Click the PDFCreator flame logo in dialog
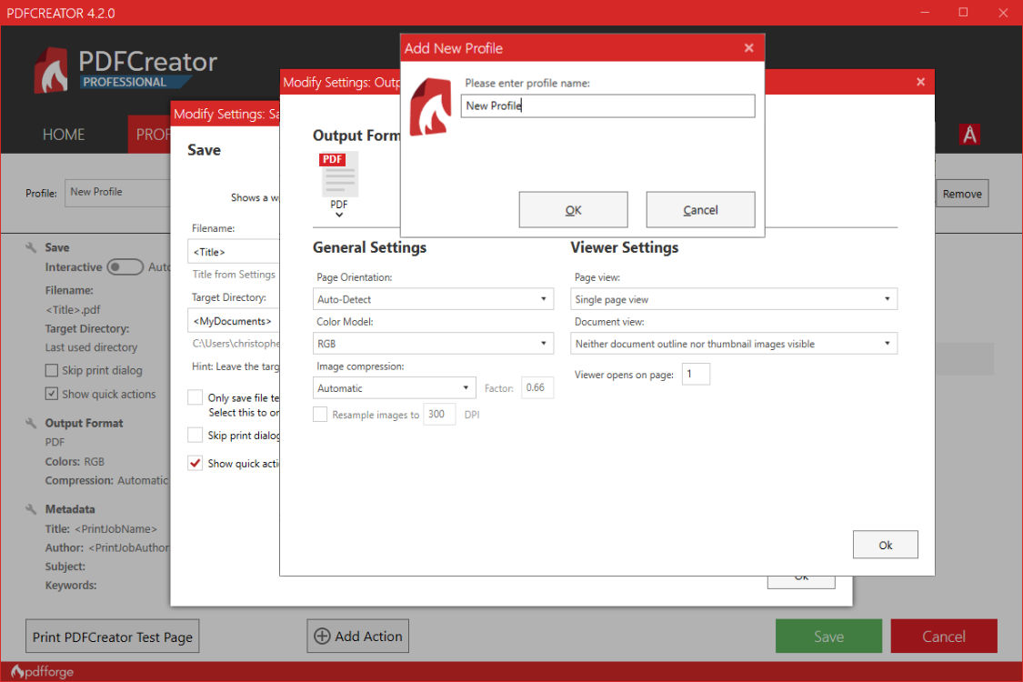1023x682 pixels. [430, 107]
